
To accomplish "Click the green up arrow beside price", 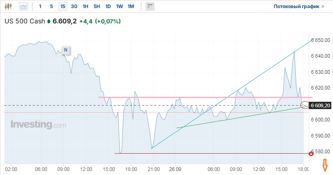I will pyautogui.click(x=49, y=21).
